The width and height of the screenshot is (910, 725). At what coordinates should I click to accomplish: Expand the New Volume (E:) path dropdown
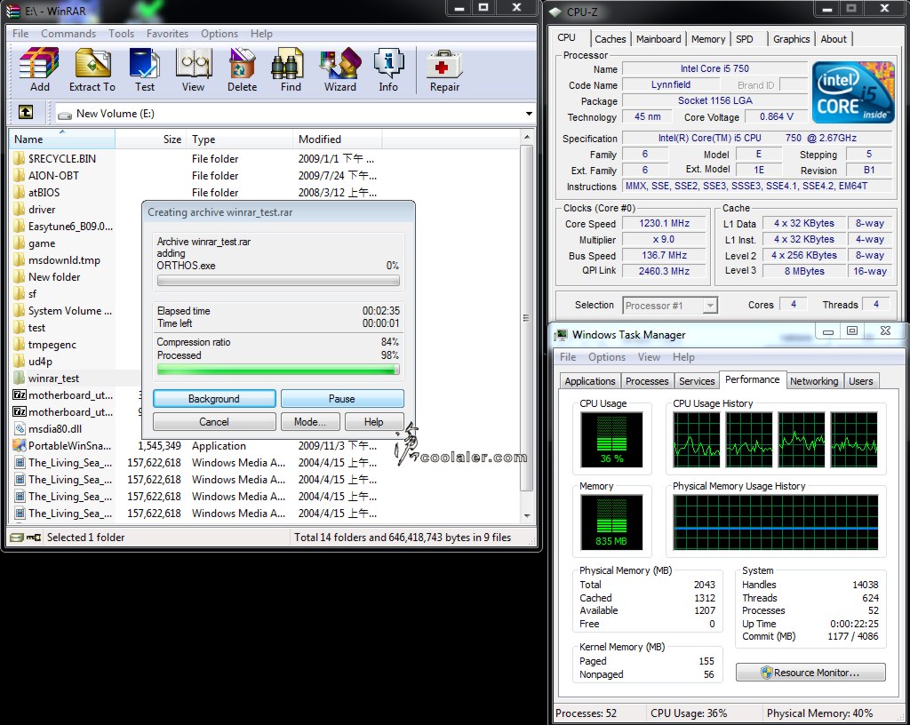[529, 114]
